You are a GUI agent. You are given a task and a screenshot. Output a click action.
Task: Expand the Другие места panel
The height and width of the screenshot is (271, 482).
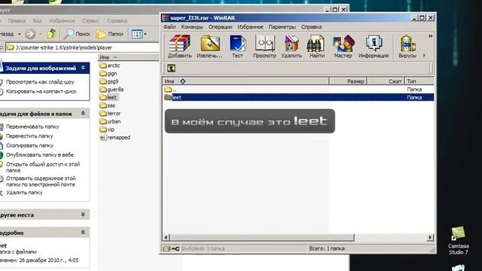83,215
